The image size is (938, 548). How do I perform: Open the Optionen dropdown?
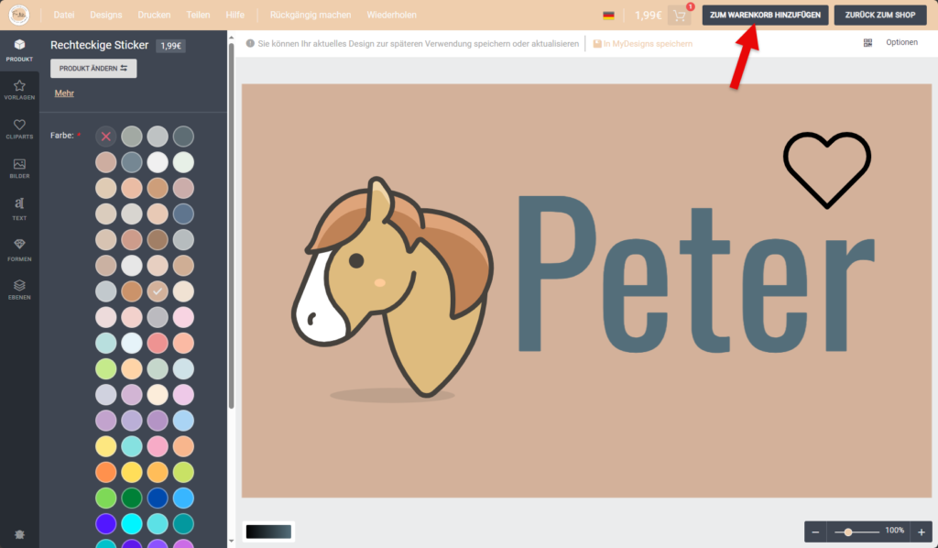901,43
